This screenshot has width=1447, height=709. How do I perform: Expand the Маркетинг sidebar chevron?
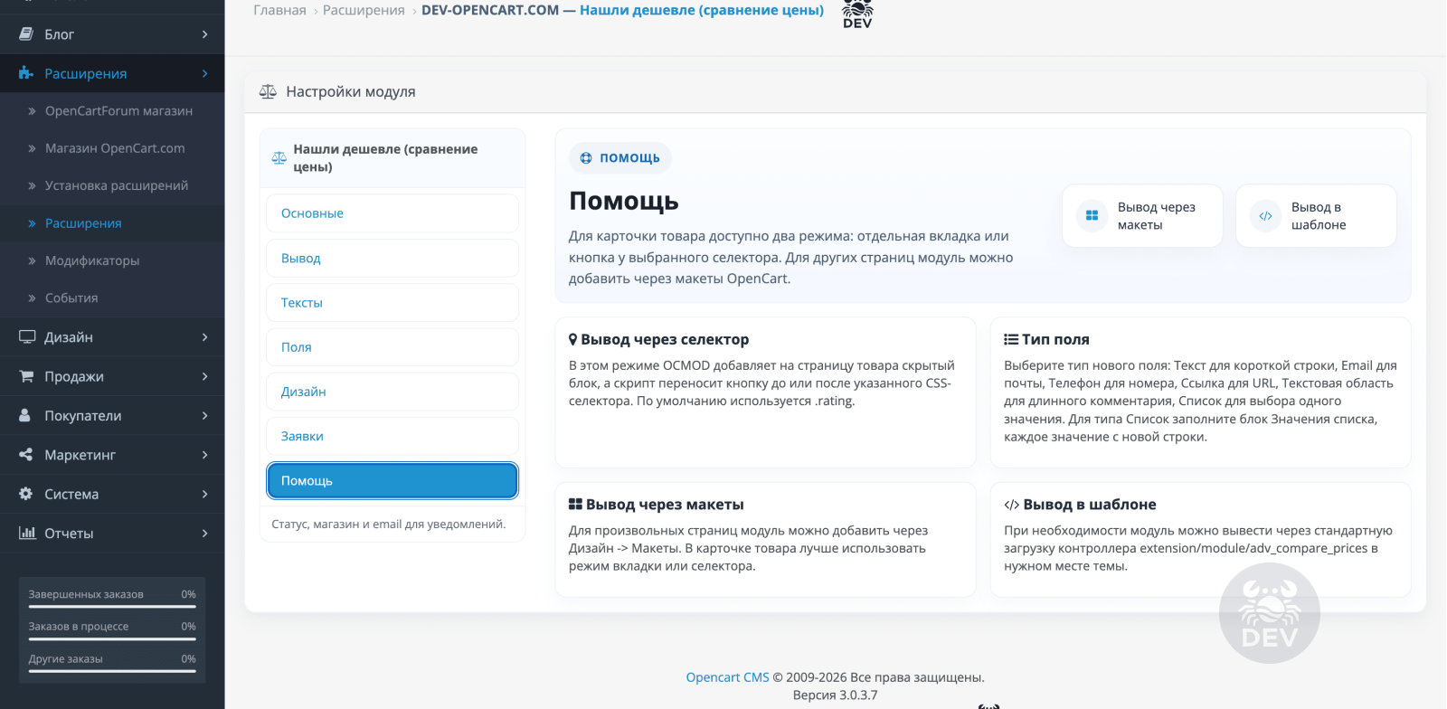pyautogui.click(x=205, y=455)
